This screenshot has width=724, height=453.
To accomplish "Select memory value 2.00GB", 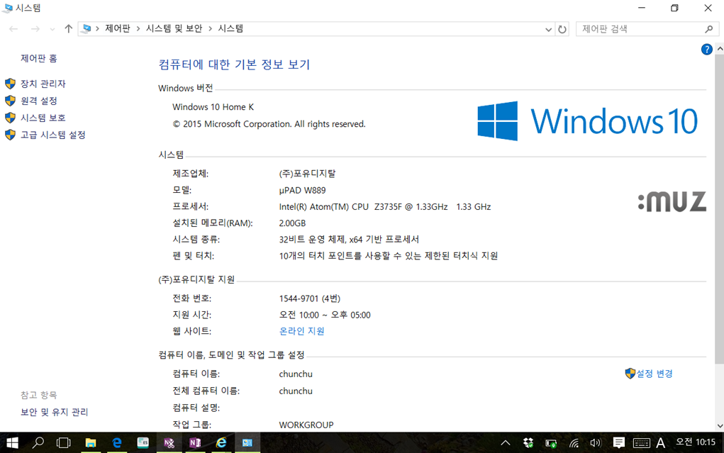I will (292, 223).
